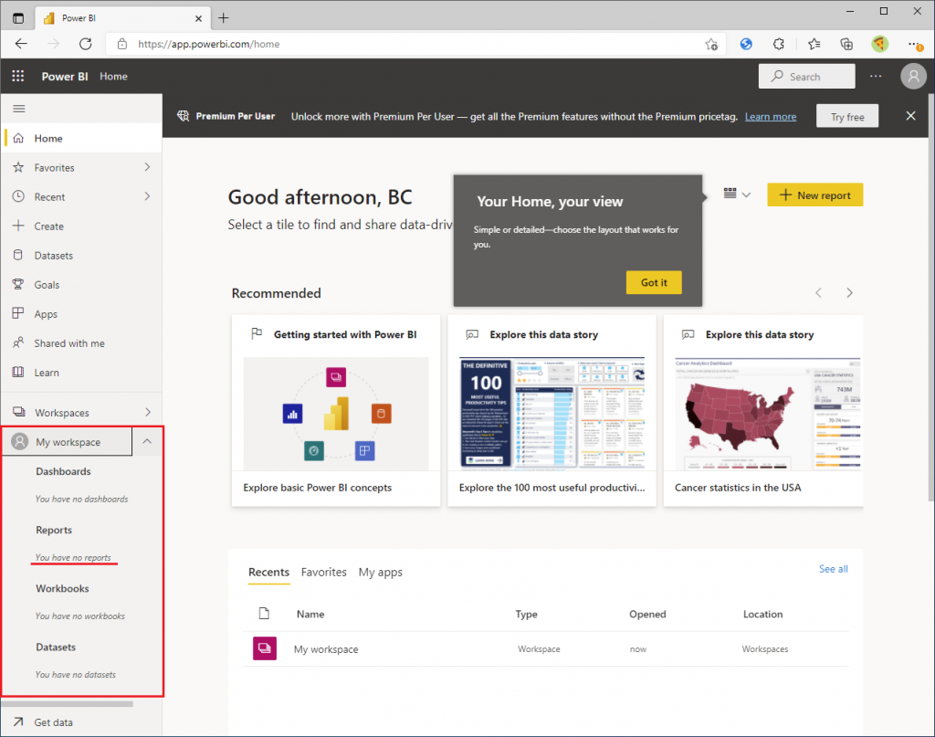
Task: Open a new browser tab
Action: (x=223, y=18)
